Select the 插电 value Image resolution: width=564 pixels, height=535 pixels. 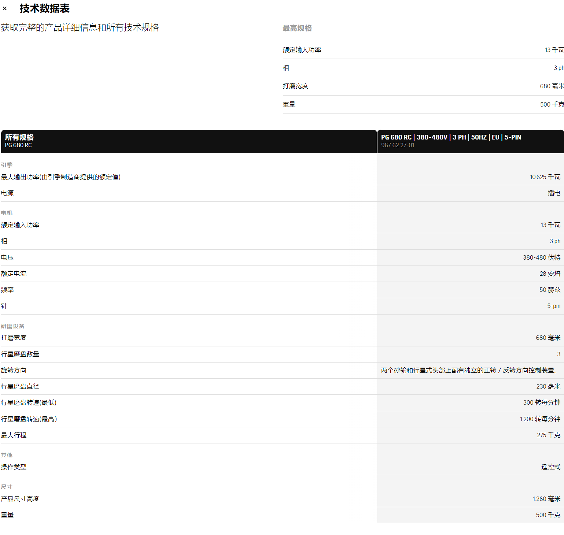pyautogui.click(x=554, y=193)
